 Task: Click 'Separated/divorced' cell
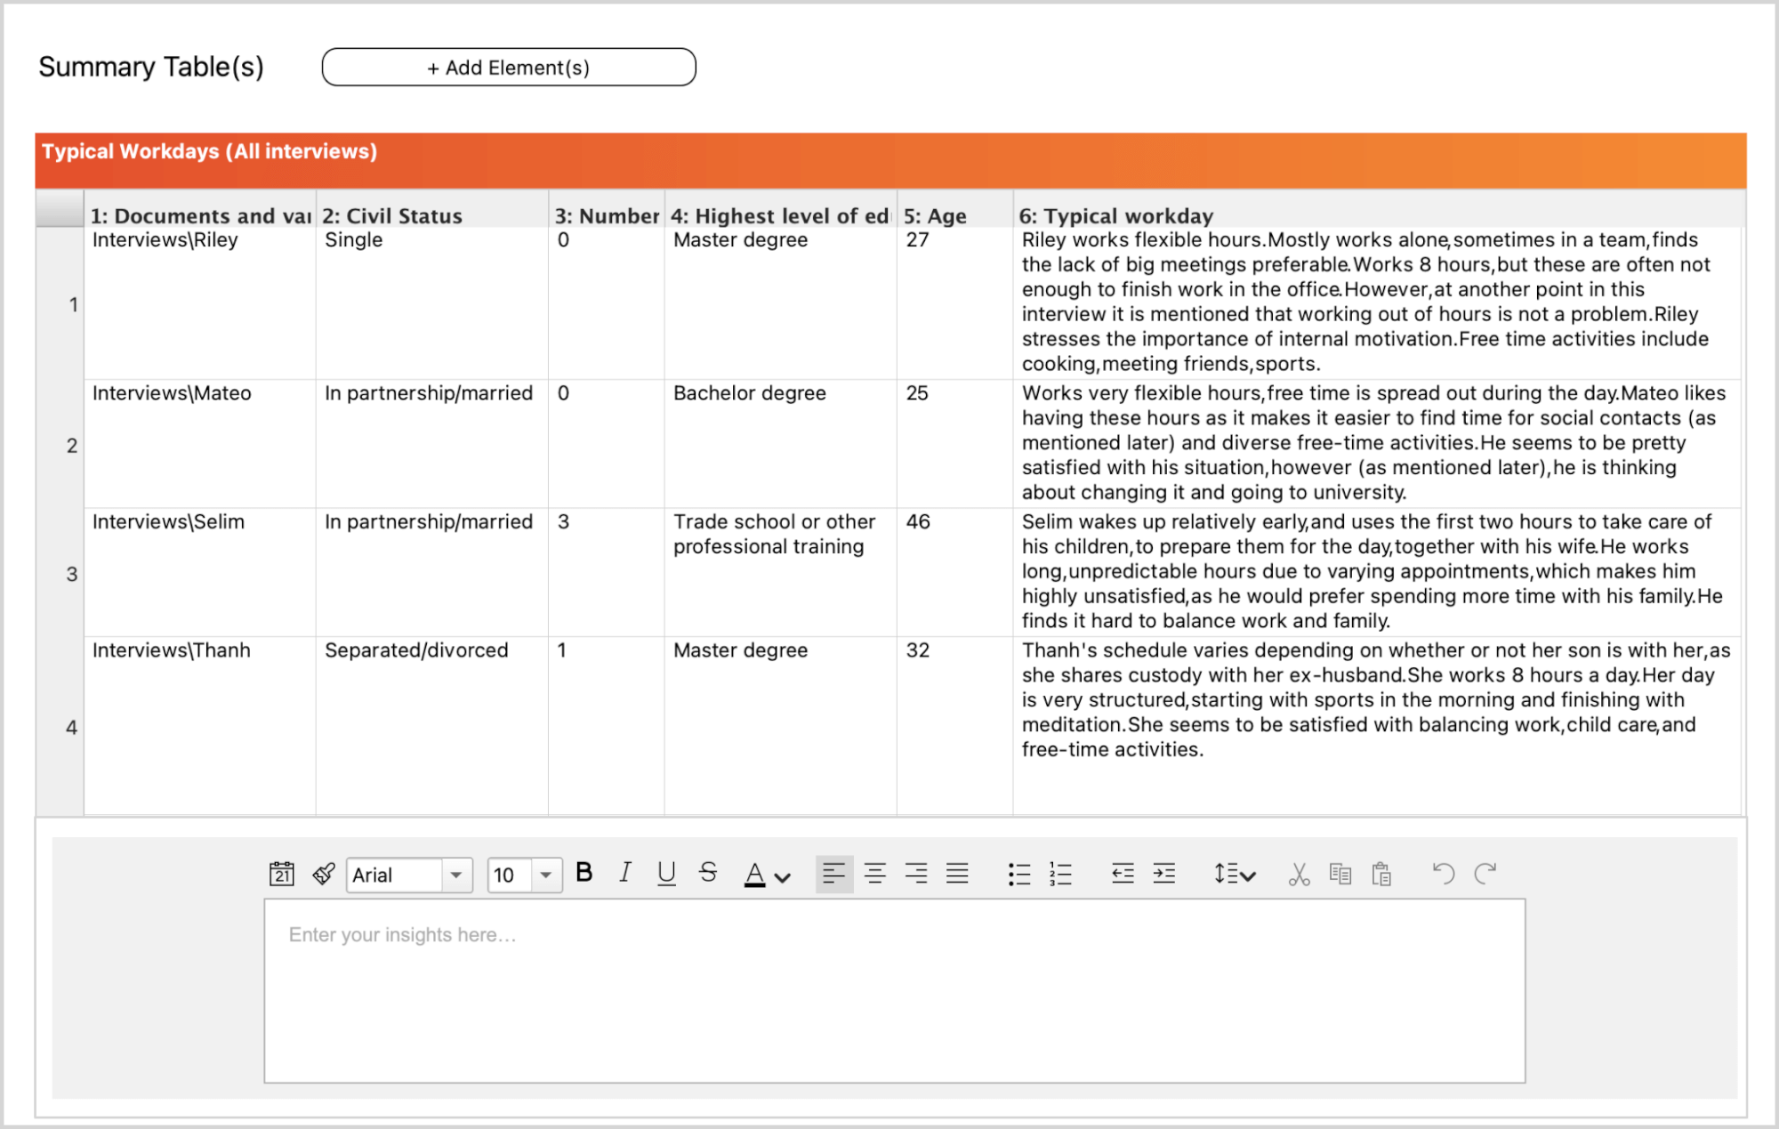[432, 725]
